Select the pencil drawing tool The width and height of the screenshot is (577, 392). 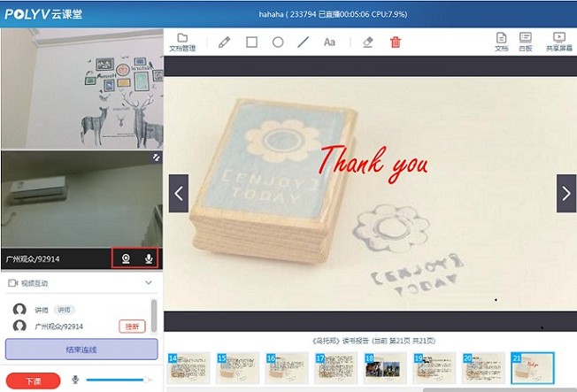224,42
